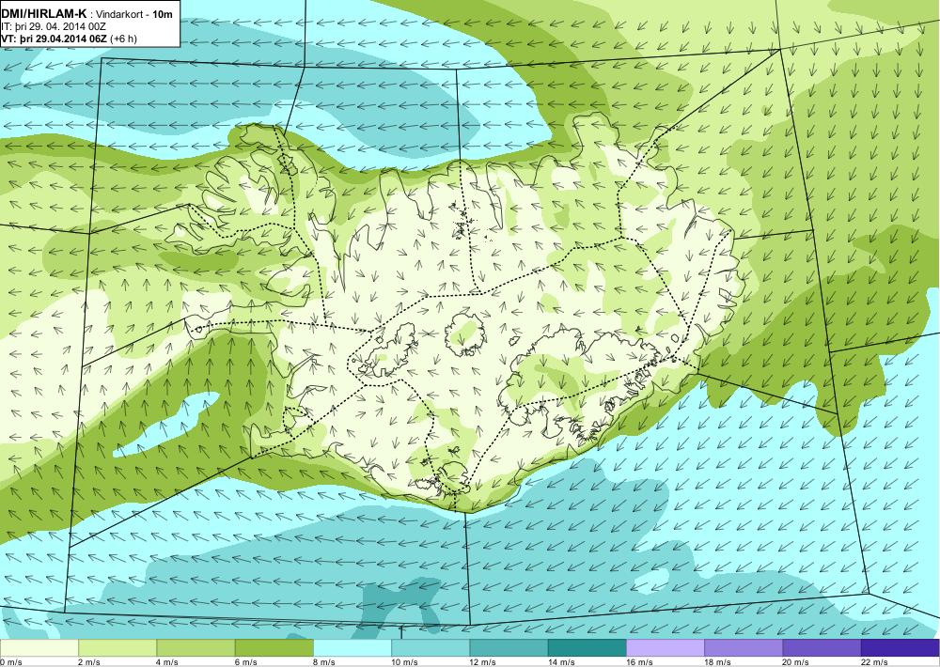Click the 0–2 m/s pale yellow legend swatch

39,648
